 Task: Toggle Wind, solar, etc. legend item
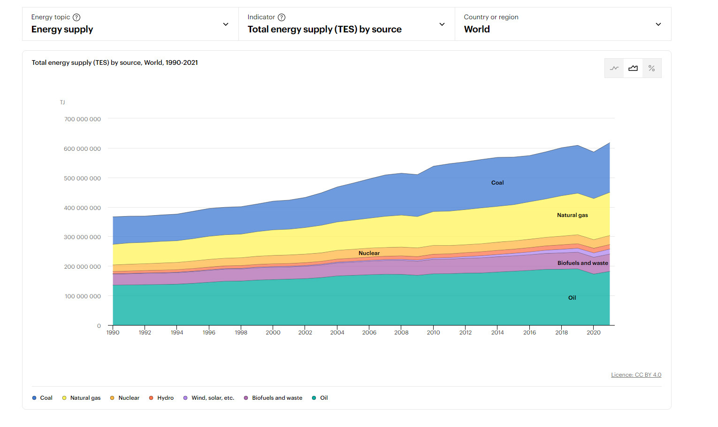[208, 398]
